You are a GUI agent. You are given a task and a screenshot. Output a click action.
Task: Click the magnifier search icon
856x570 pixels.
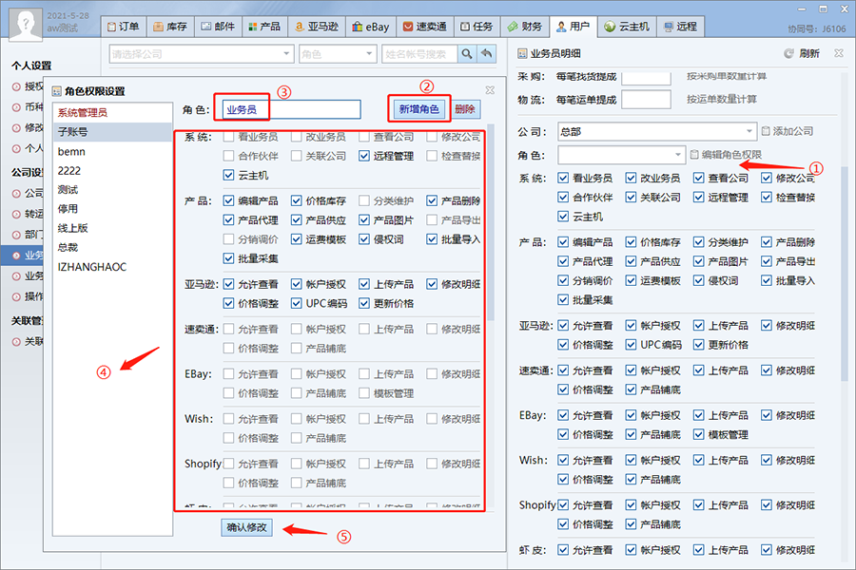coord(467,54)
